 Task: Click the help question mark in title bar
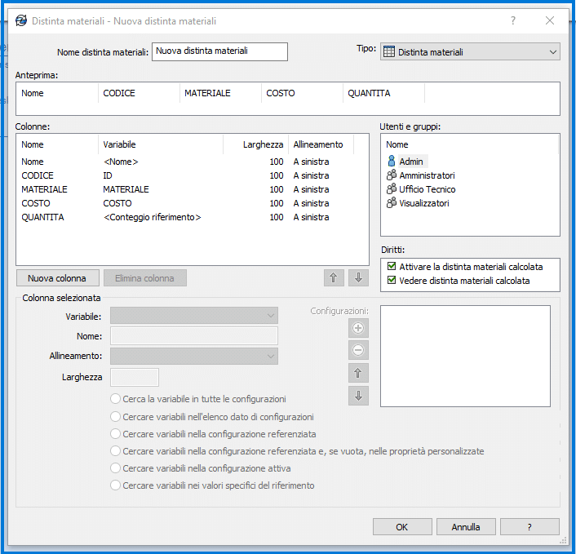513,20
